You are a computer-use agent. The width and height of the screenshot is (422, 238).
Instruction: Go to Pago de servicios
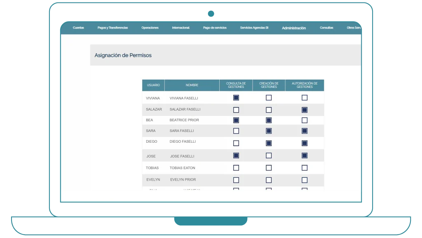215,28
